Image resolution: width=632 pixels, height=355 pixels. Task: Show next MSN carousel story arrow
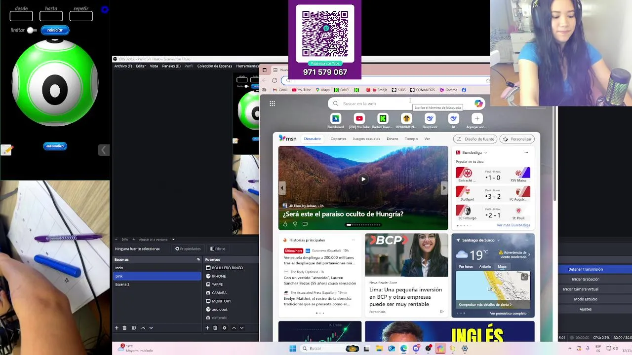point(444,188)
